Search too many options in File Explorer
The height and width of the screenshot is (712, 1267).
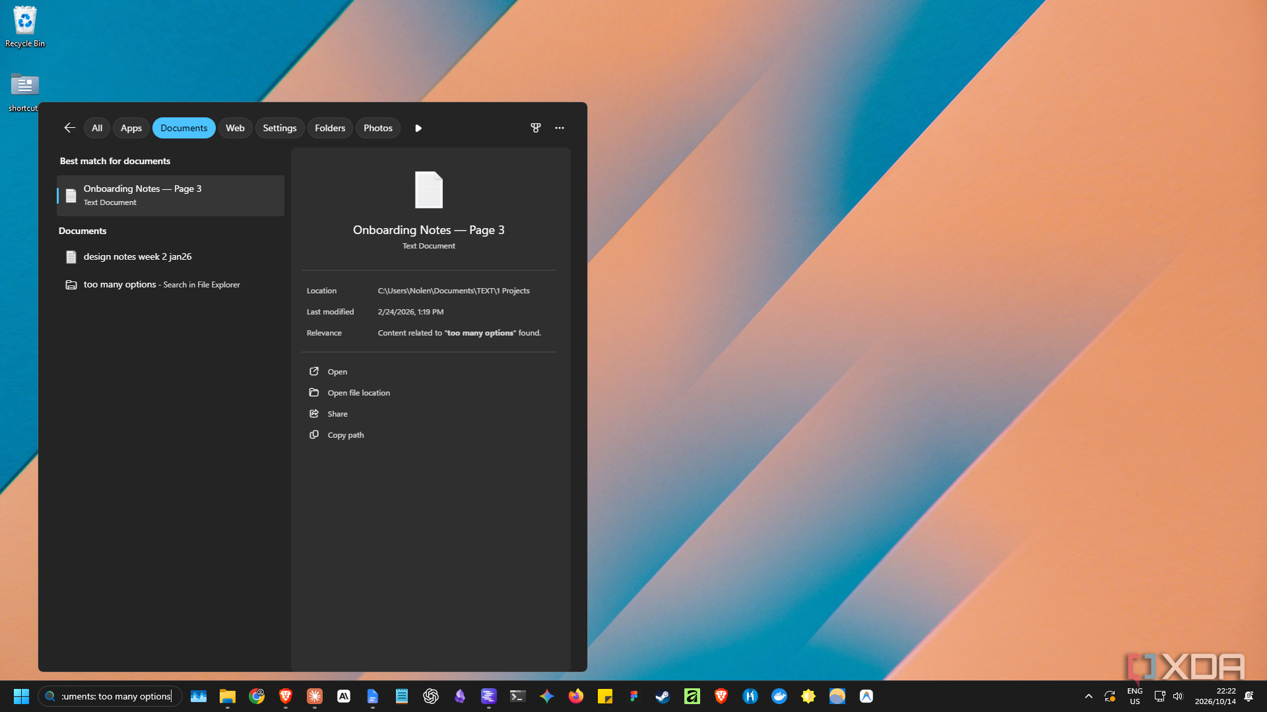point(171,285)
